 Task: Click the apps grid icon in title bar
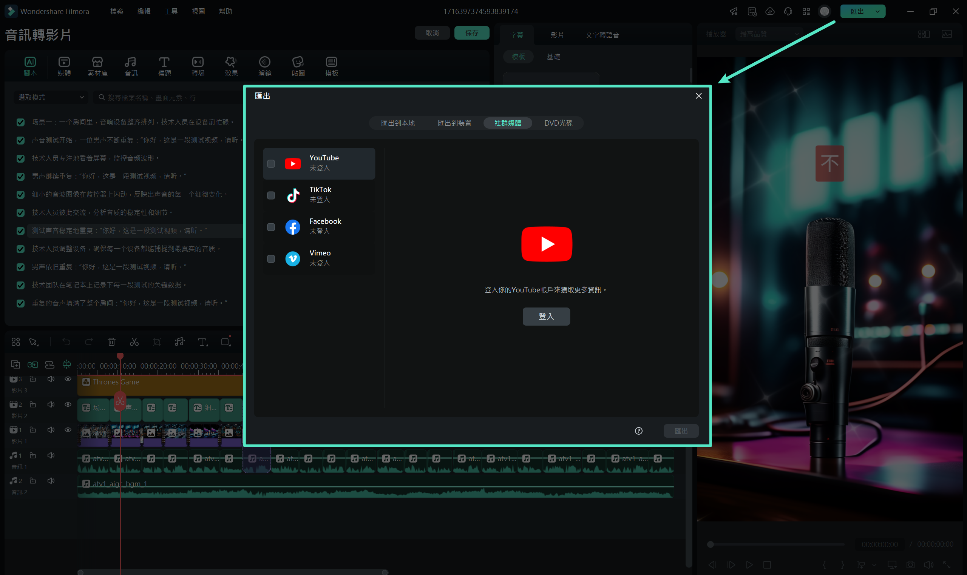pos(806,11)
